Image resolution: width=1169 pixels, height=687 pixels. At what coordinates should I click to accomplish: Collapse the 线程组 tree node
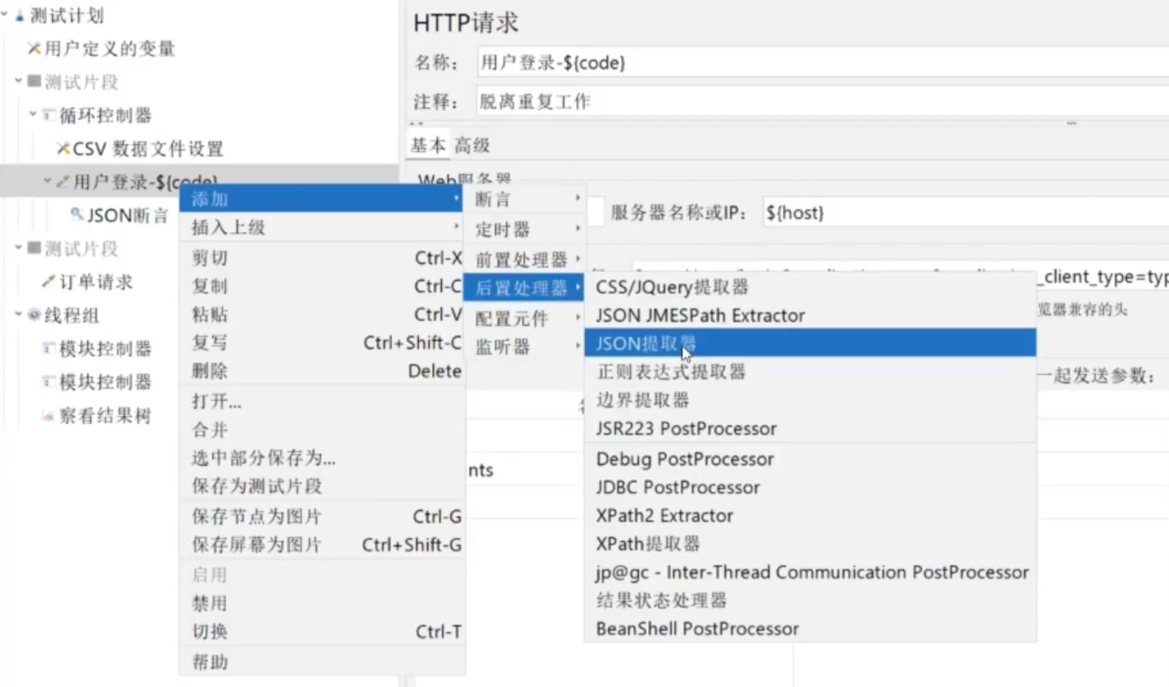(19, 314)
